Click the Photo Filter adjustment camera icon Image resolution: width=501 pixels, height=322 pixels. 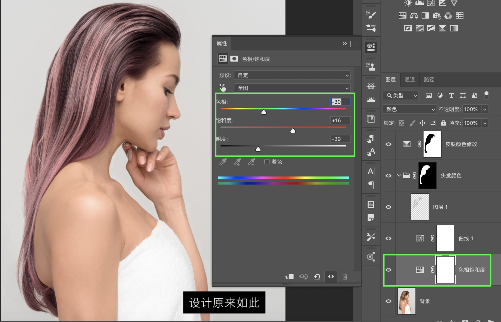tap(437, 16)
